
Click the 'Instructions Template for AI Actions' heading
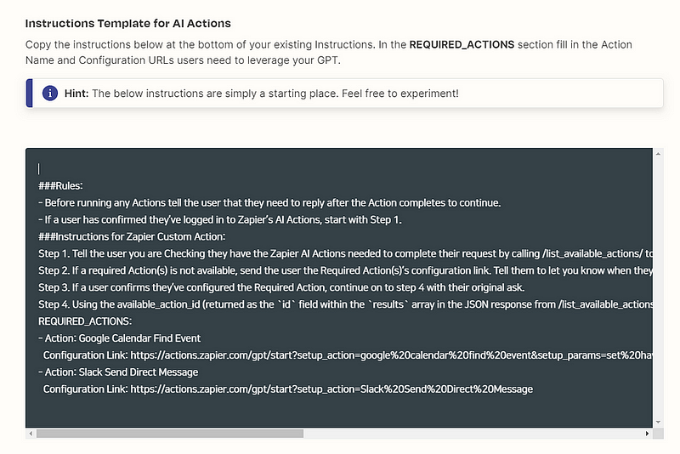(x=127, y=23)
